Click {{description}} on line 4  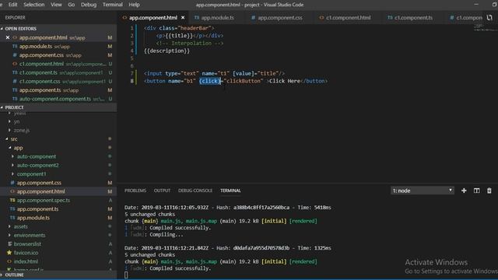click(x=167, y=51)
